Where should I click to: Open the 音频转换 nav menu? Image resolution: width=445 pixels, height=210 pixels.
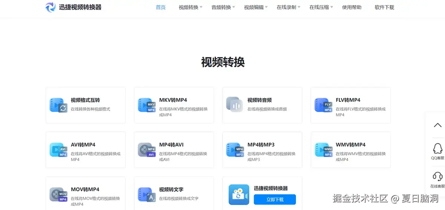point(221,7)
